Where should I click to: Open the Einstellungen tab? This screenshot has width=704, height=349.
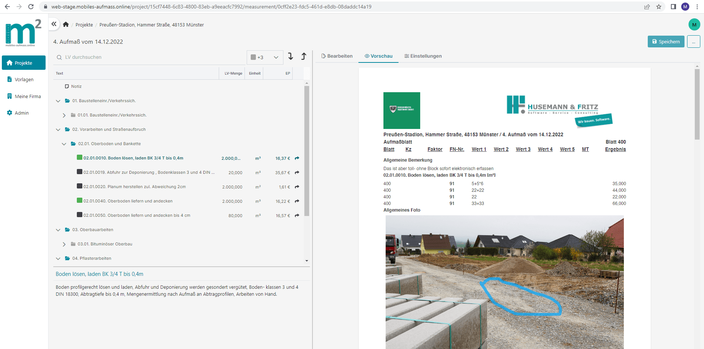tap(423, 56)
